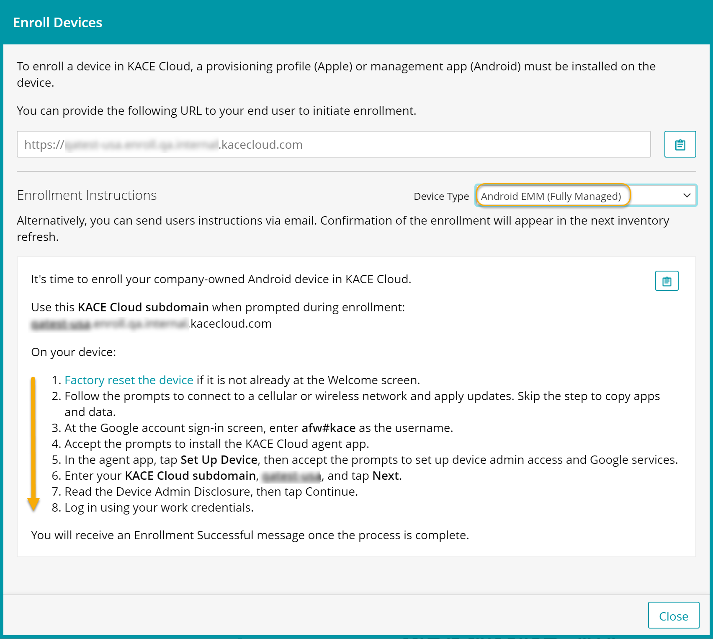Copy the enrollment URL using clipboard icon
The height and width of the screenshot is (639, 713).
coord(680,145)
